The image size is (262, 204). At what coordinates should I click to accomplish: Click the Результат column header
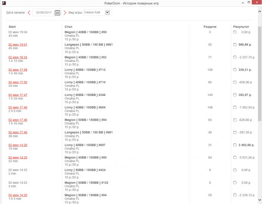coord(241,27)
